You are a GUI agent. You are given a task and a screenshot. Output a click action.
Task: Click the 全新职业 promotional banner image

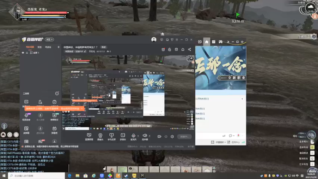221,68
